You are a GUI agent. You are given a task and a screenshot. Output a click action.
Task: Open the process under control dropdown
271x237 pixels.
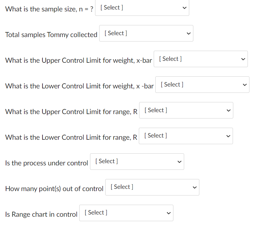[x=137, y=162]
